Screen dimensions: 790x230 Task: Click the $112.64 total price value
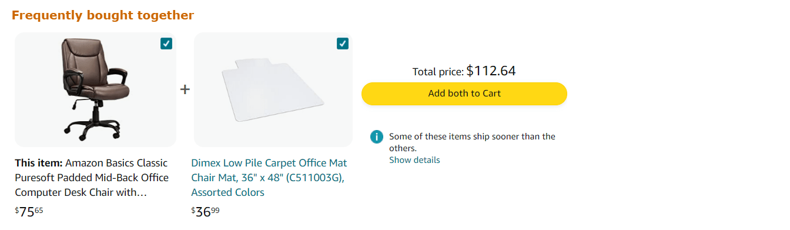click(491, 71)
